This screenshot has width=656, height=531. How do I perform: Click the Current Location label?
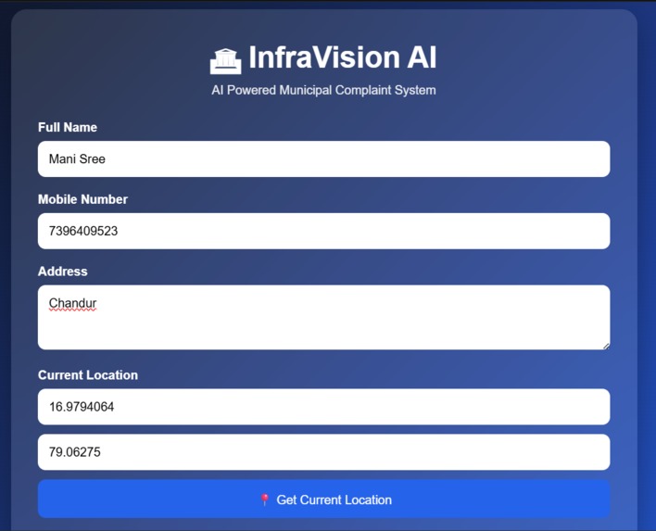pyautogui.click(x=88, y=375)
